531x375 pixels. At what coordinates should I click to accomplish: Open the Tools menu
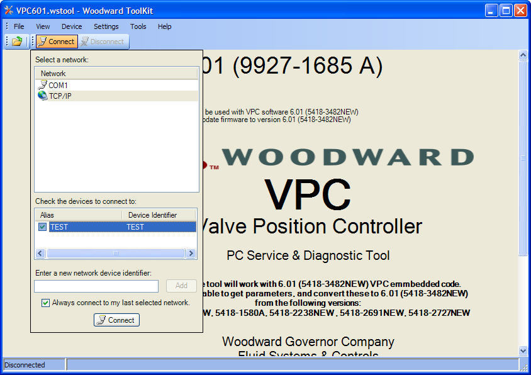pyautogui.click(x=138, y=26)
